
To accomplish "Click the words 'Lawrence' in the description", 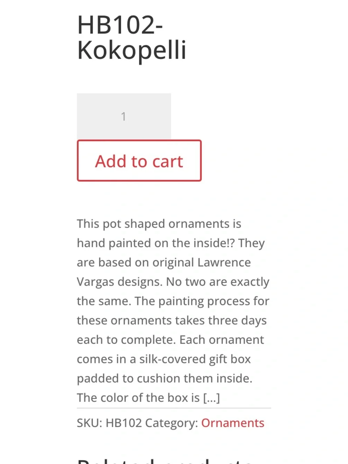I will [x=224, y=262].
